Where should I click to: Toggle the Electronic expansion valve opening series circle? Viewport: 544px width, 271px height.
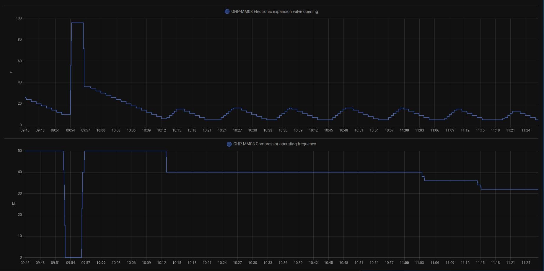coord(227,12)
